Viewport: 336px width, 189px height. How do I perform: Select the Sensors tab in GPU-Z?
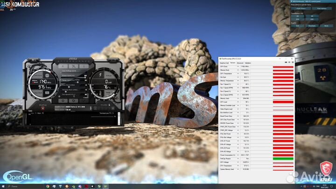(x=233, y=63)
